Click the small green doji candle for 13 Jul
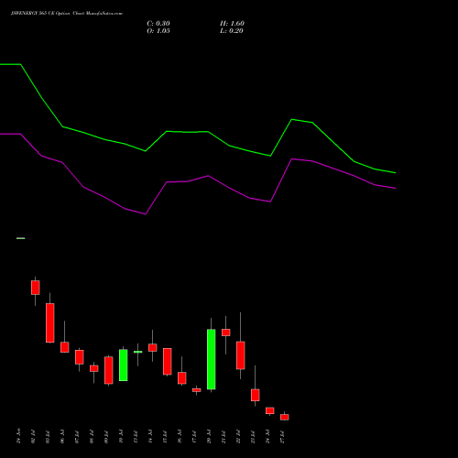Image resolution: width=458 pixels, height=458 pixels. (137, 352)
